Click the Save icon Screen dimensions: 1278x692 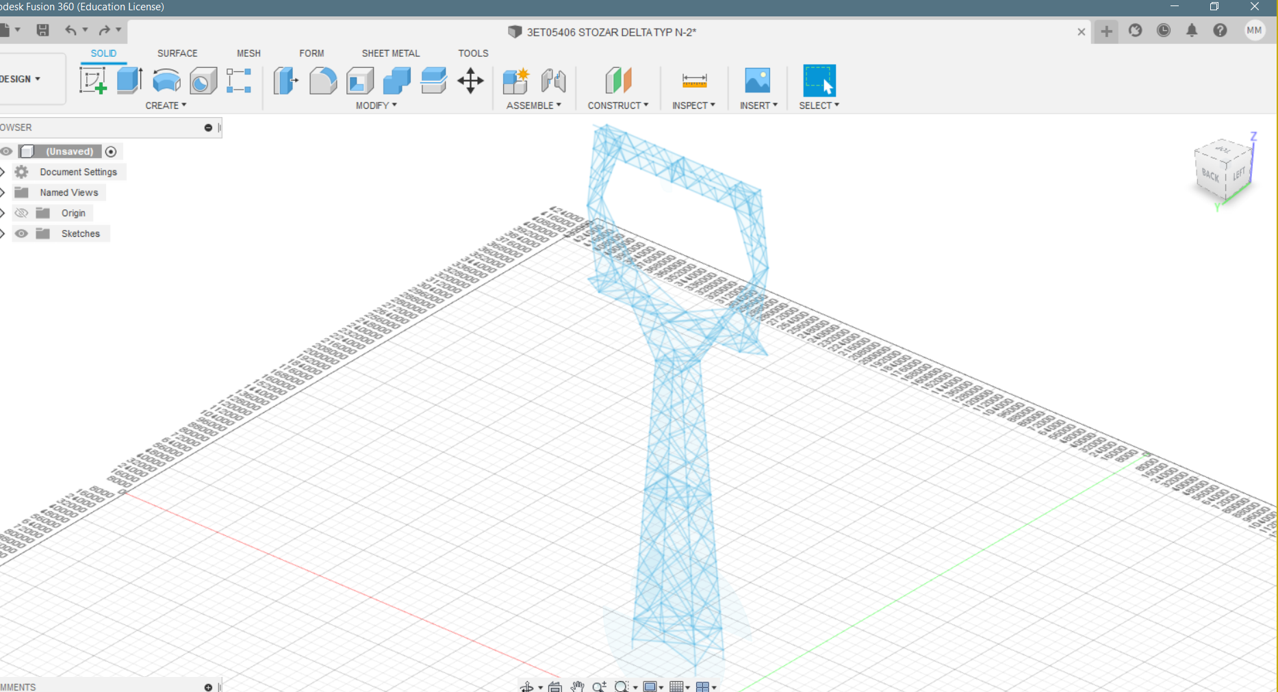coord(42,30)
